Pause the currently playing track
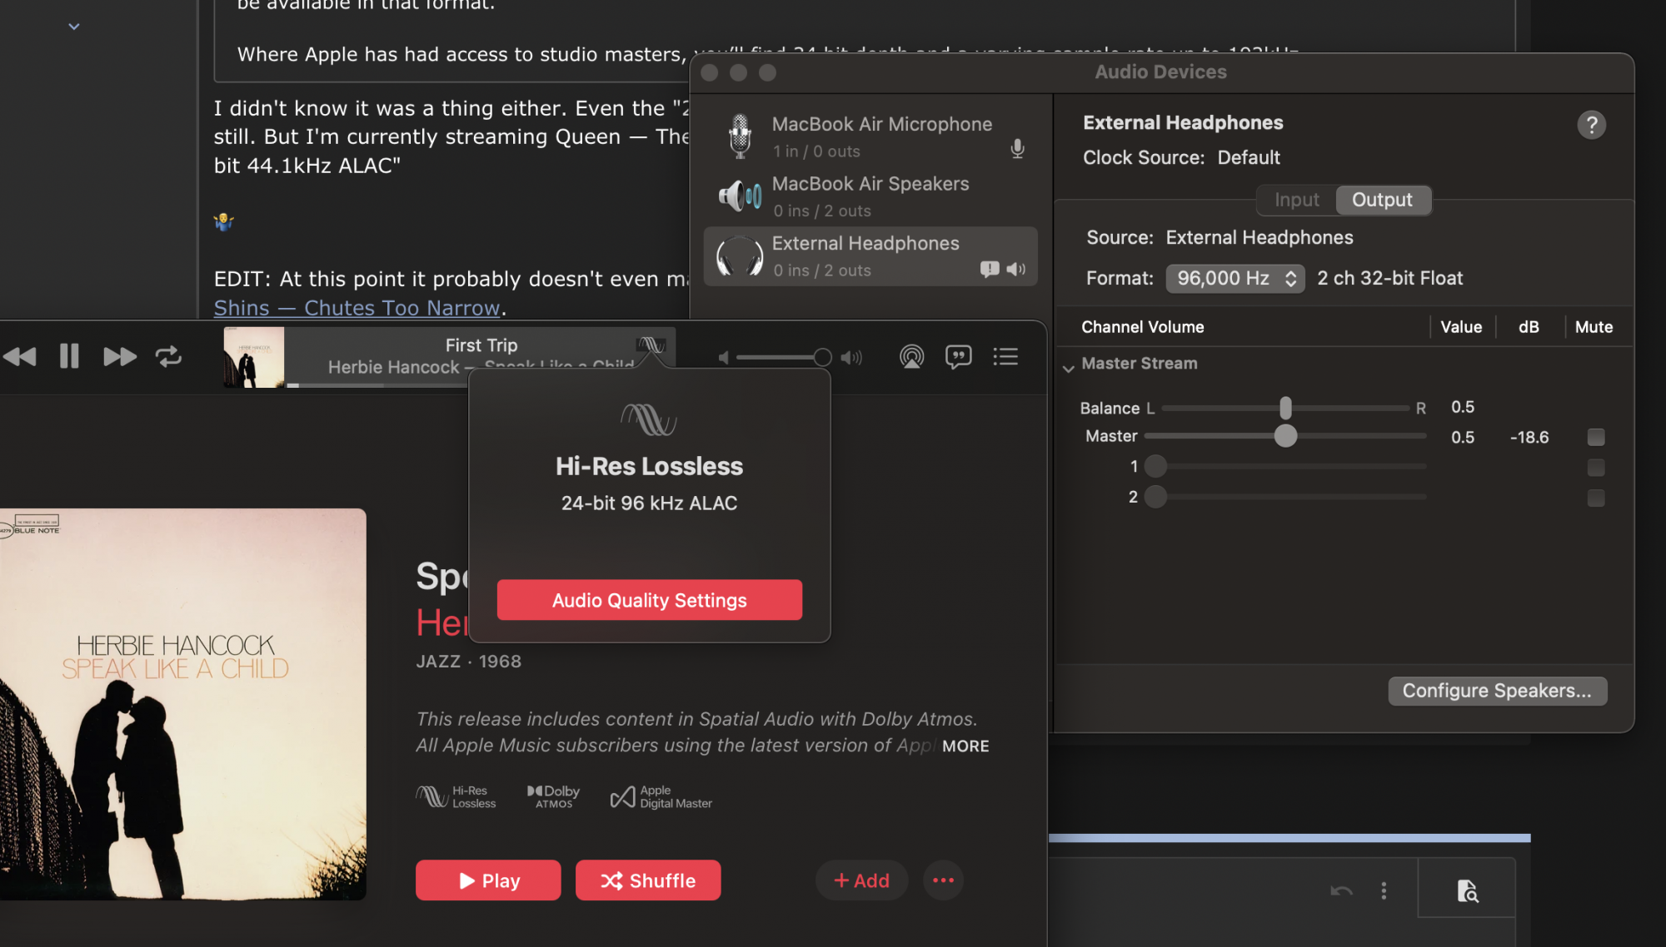 (x=69, y=357)
